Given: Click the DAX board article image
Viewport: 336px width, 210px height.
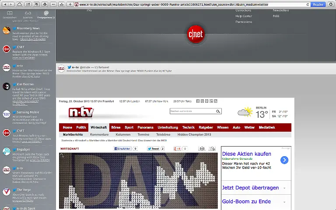Looking at the screenshot, I should click(138, 181).
